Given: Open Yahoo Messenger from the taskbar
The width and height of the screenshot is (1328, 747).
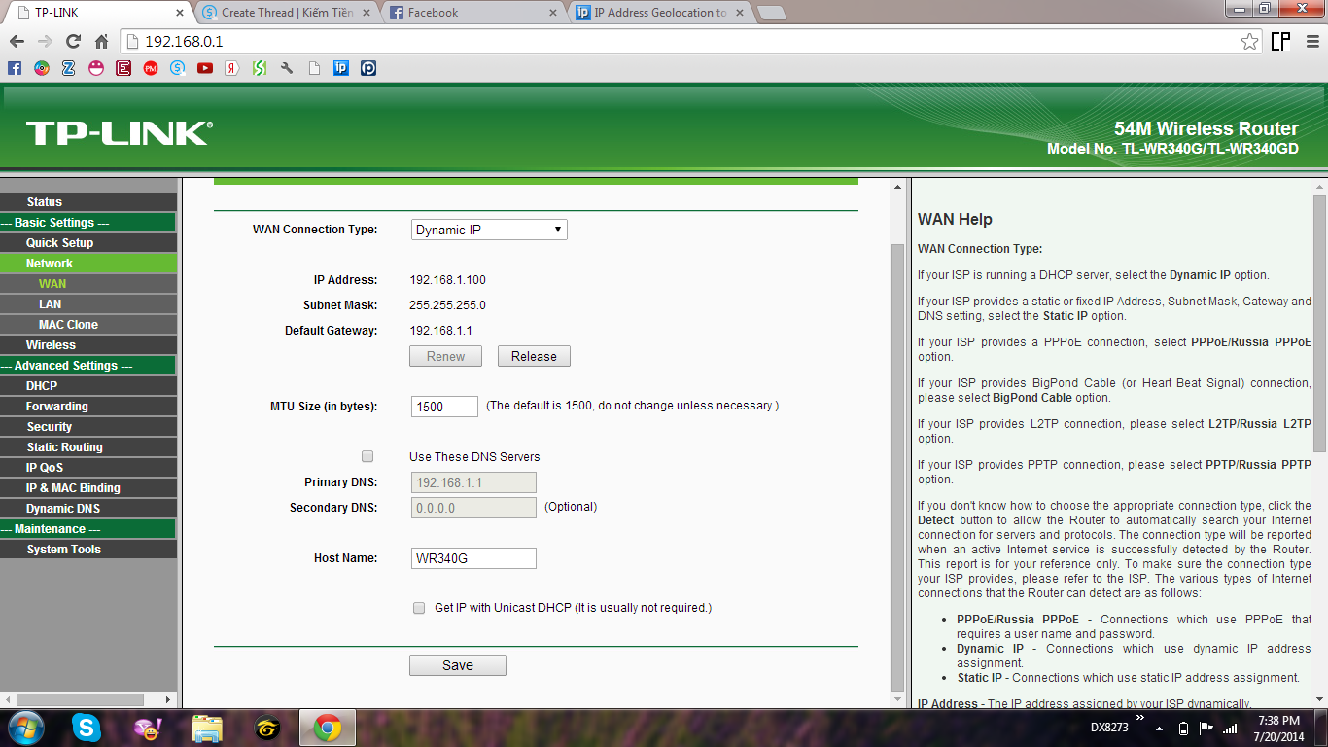Looking at the screenshot, I should coord(147,728).
